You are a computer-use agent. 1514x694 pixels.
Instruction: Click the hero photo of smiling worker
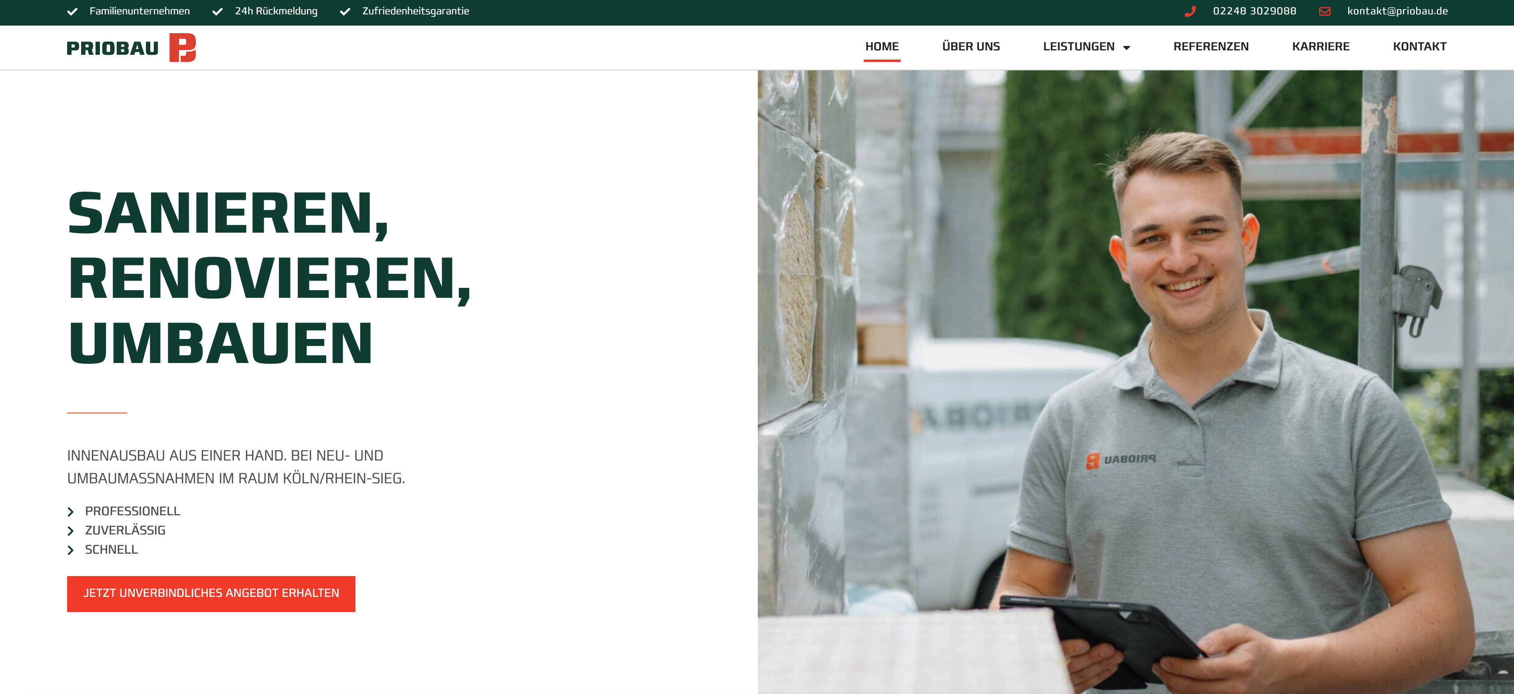1135,382
